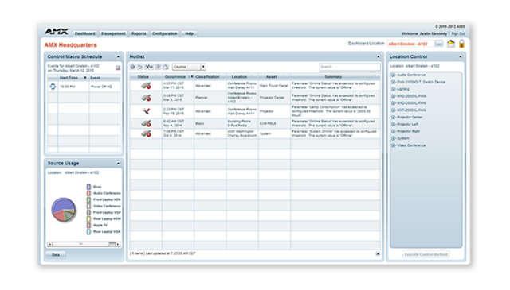510x290 pixels.
Task: Click the padlock icon at top right
Action: point(461,44)
